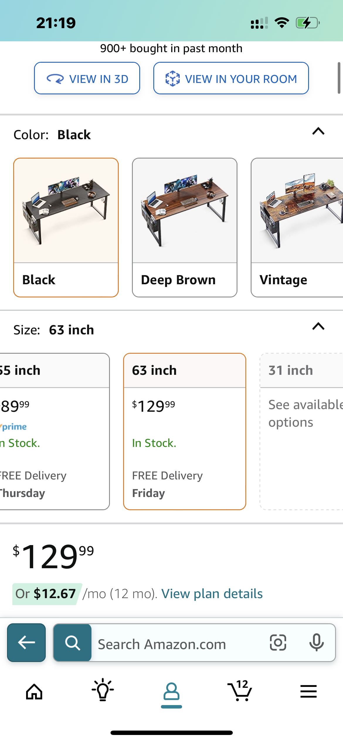Tap the microphone voice search icon
Screen dimensions: 343x742
tap(316, 643)
